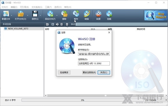Open the 可引导(B) menu

click(24, 7)
